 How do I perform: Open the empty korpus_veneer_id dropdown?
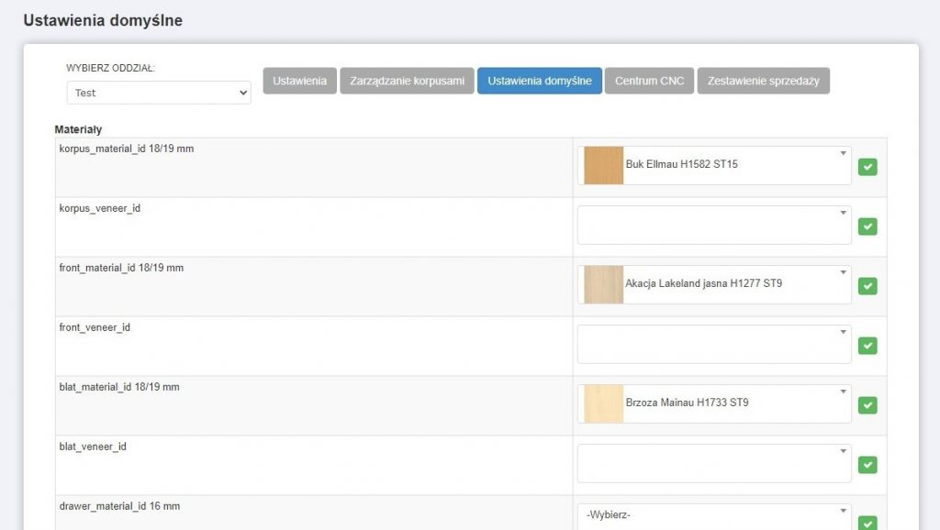714,225
